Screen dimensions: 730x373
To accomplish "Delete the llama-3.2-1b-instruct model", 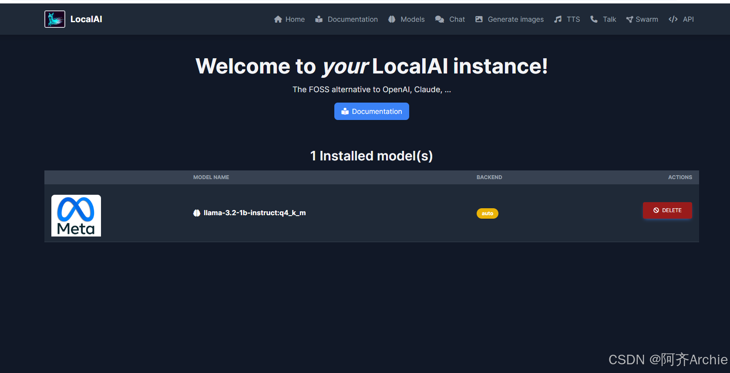I will [x=667, y=210].
